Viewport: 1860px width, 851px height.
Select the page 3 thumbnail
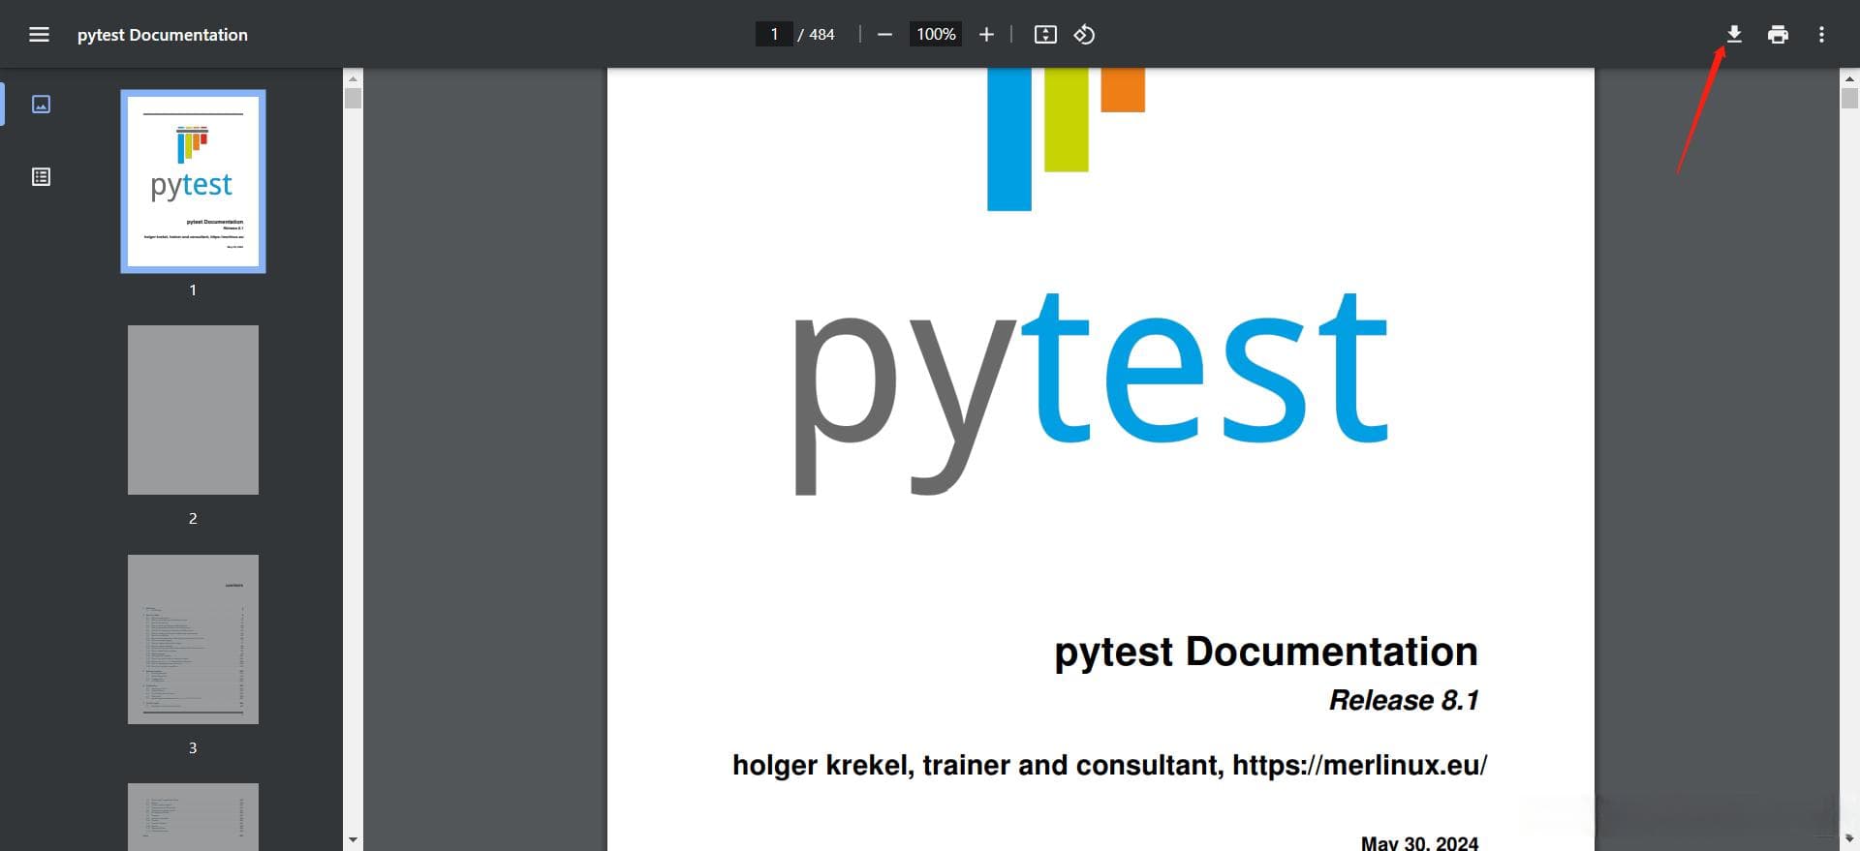click(x=193, y=639)
